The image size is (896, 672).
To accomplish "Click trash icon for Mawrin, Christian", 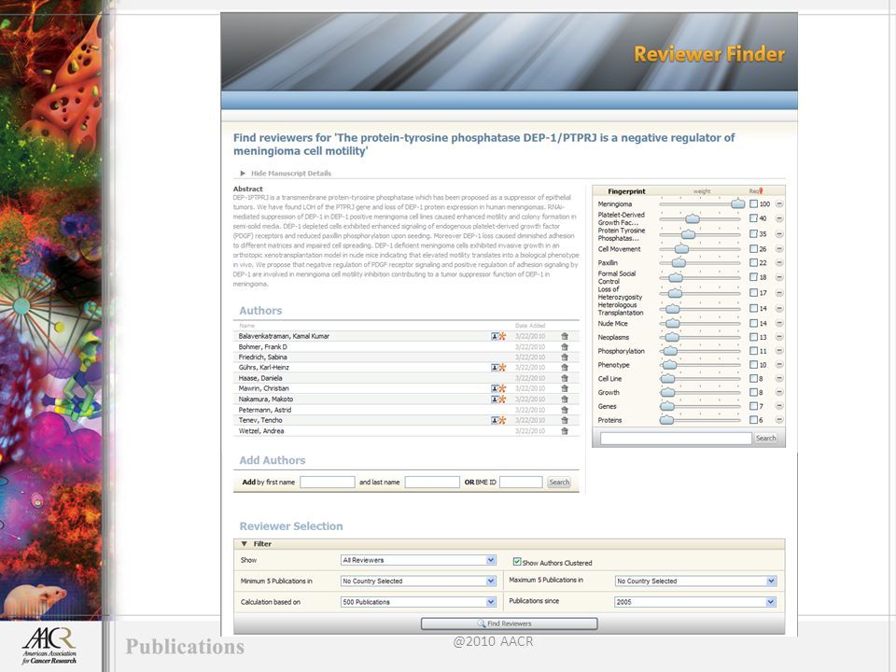I will point(565,388).
